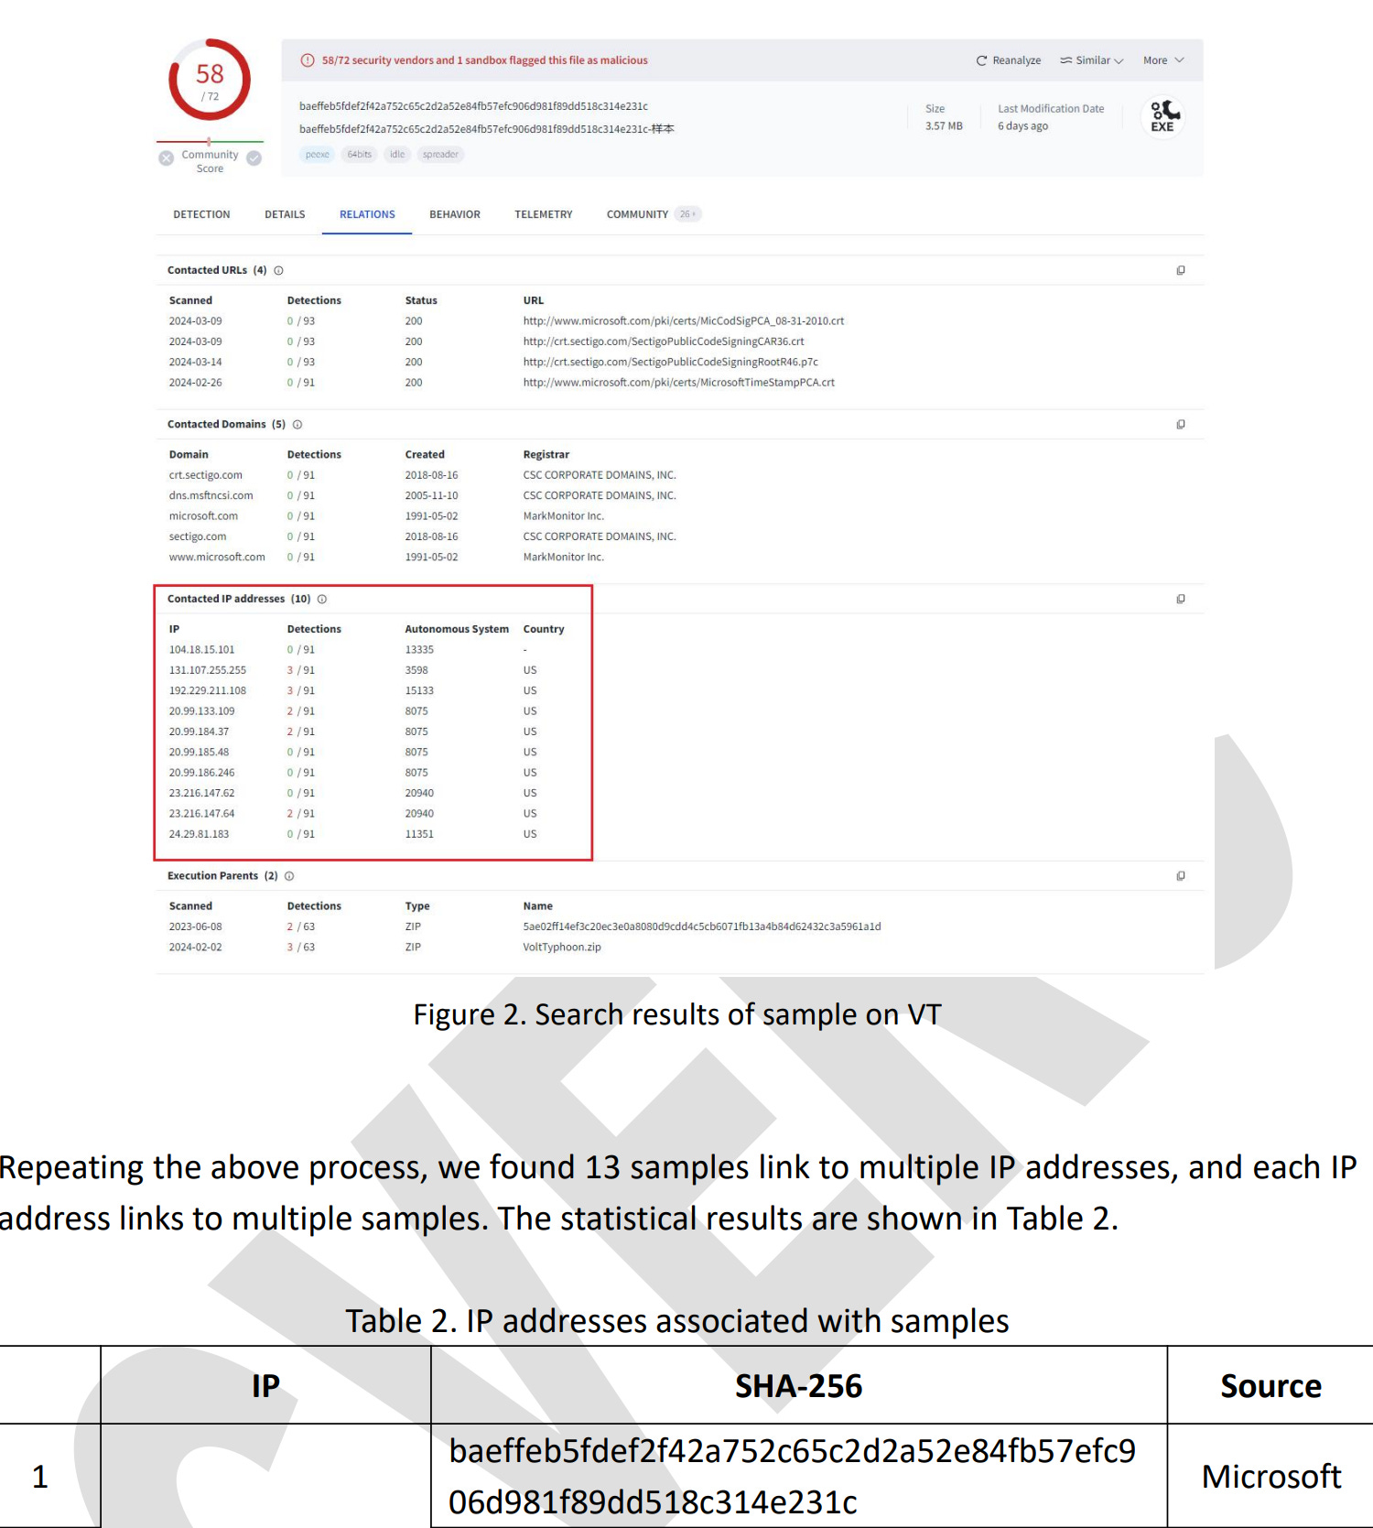The image size is (1373, 1528).
Task: Click the Reanalyze button
Action: [1008, 60]
